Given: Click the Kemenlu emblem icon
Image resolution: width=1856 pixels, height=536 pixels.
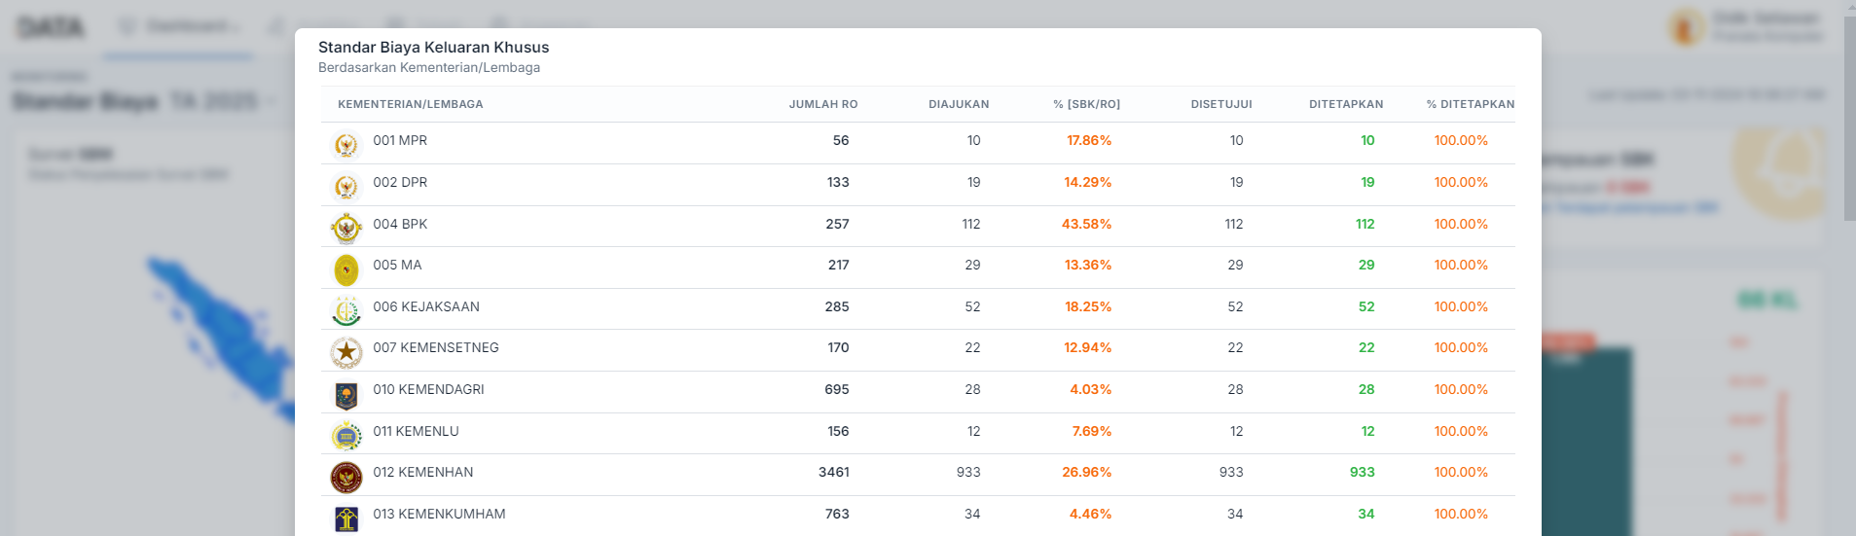Looking at the screenshot, I should tap(346, 436).
